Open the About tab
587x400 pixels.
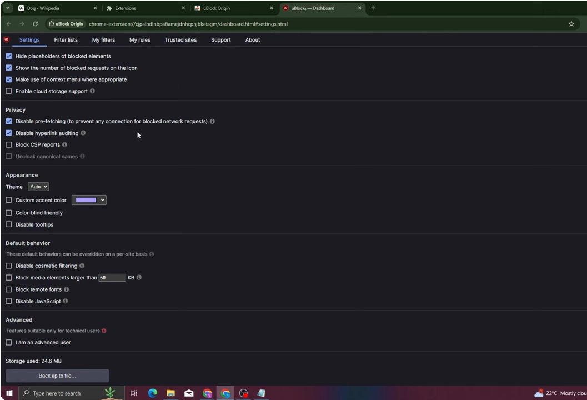tap(252, 39)
